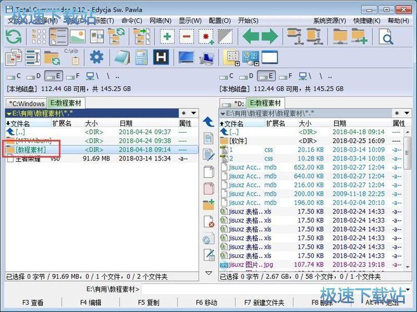This screenshot has height=312, width=417.
Task: Select drive C in right panel
Action: tap(227, 77)
